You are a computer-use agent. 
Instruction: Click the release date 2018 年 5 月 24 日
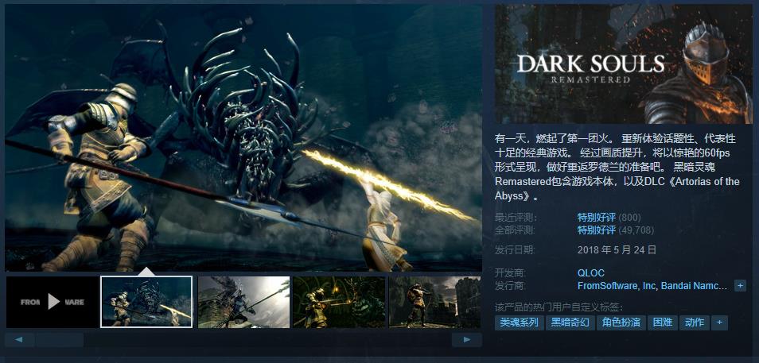tap(617, 250)
